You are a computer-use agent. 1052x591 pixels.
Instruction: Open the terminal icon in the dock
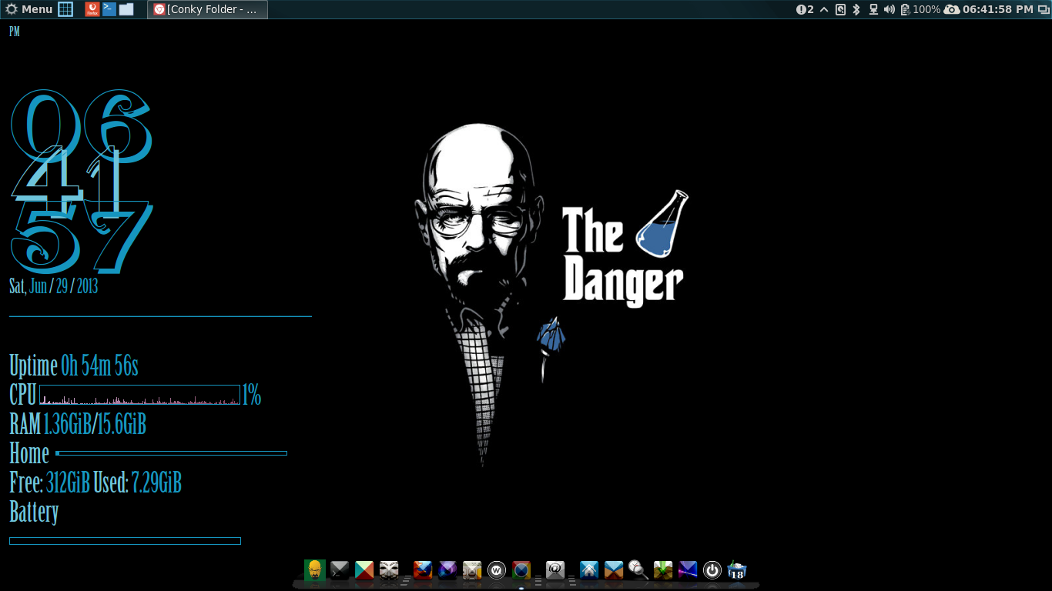click(x=340, y=570)
